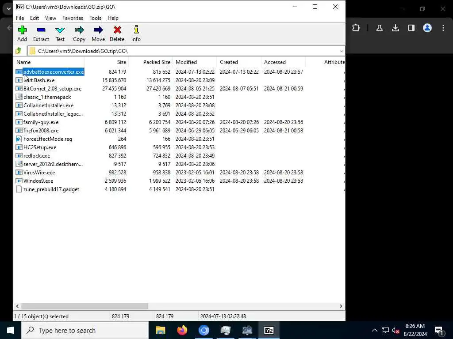453x339 pixels.
Task: Open the File menu
Action: pos(20,18)
